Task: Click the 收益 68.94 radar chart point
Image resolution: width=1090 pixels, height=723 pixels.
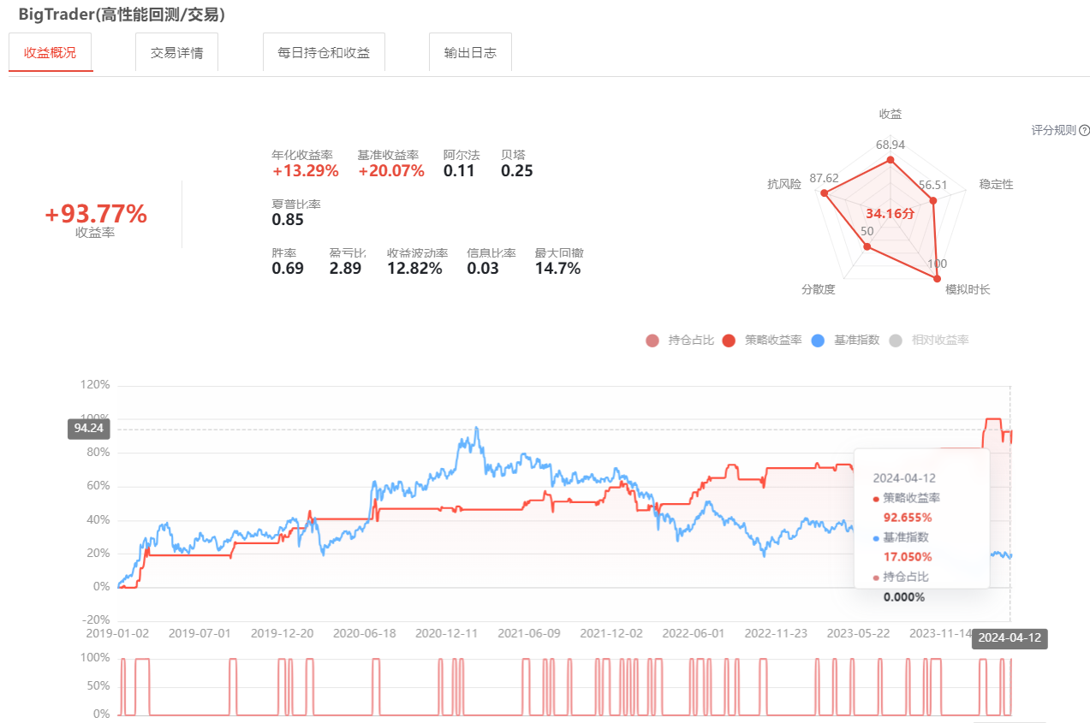Action: click(890, 160)
